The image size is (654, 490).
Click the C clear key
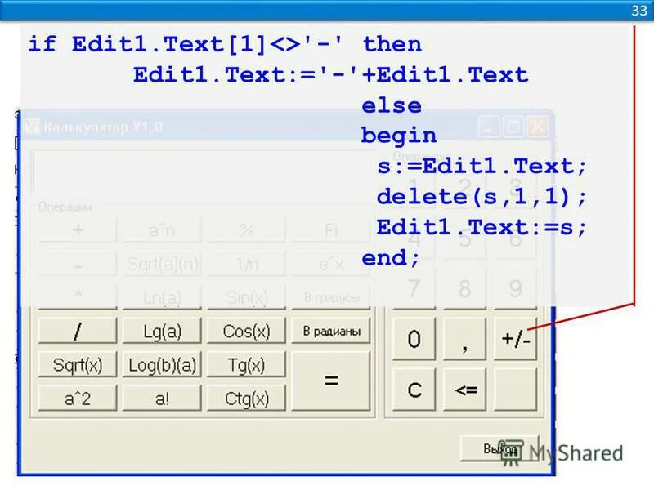tap(413, 390)
